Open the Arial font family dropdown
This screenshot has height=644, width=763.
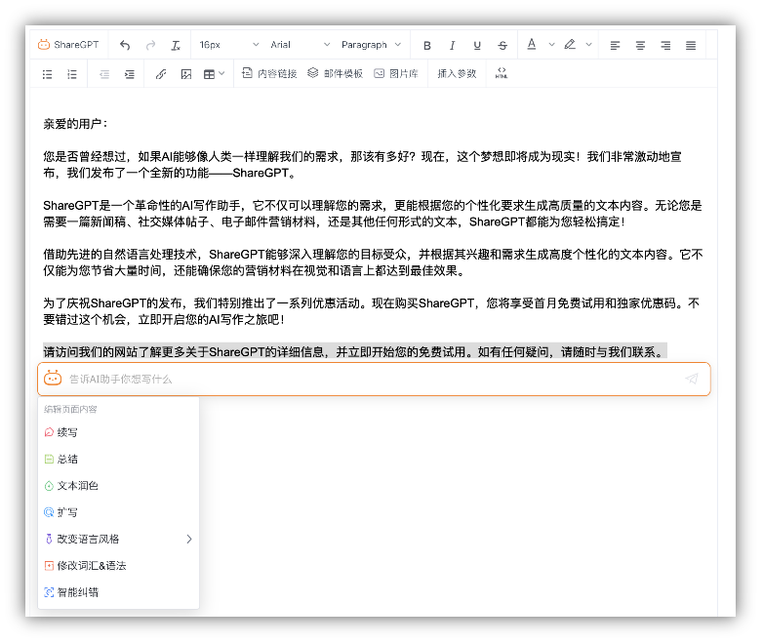tap(300, 45)
